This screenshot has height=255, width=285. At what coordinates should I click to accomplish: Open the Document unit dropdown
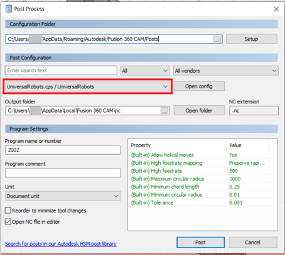[x=63, y=196]
